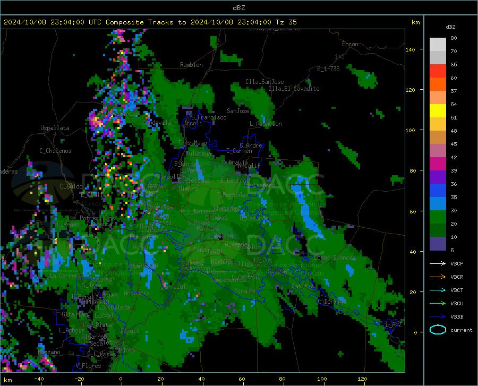Viewport: 478px width, 386px height.
Task: Click the L_PAZ label at right edge
Action: [394, 325]
